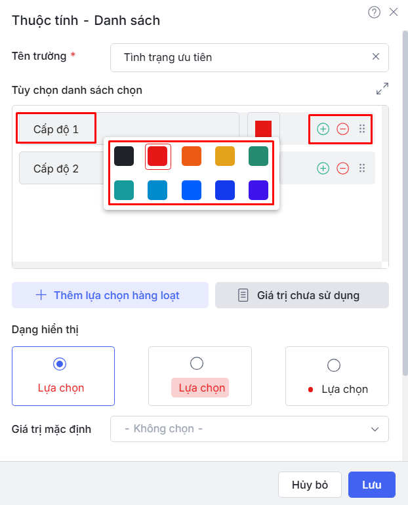The image size is (408, 505).
Task: Open the Giá trị mặc định dropdown
Action: coord(249,429)
